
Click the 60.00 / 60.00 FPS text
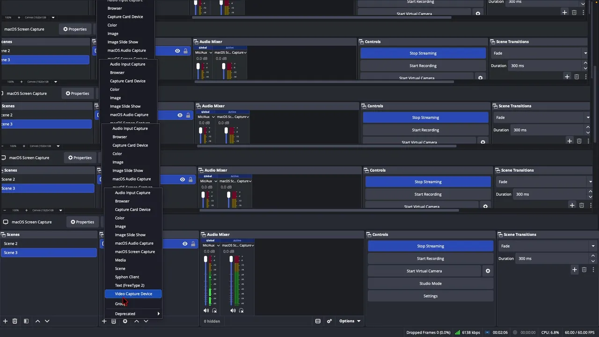point(579,332)
